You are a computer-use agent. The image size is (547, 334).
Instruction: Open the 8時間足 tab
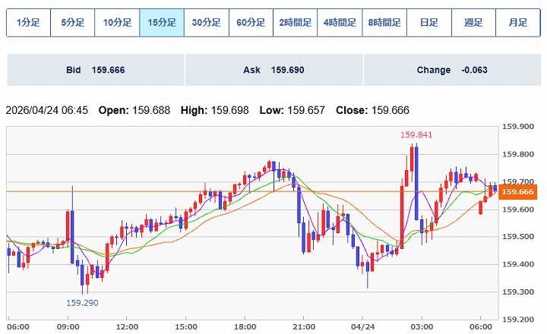pyautogui.click(x=384, y=23)
